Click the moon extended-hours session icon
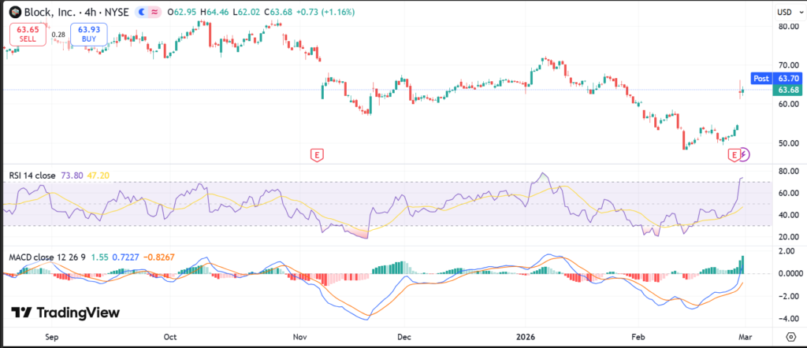This screenshot has height=348, width=807. (x=143, y=13)
